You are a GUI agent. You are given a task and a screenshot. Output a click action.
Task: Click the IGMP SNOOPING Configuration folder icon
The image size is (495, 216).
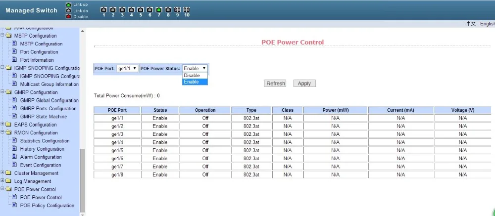(x=8, y=68)
